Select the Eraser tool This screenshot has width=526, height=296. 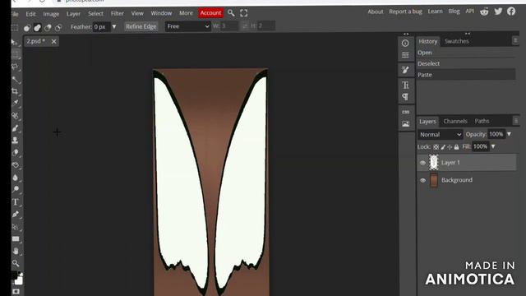15,153
